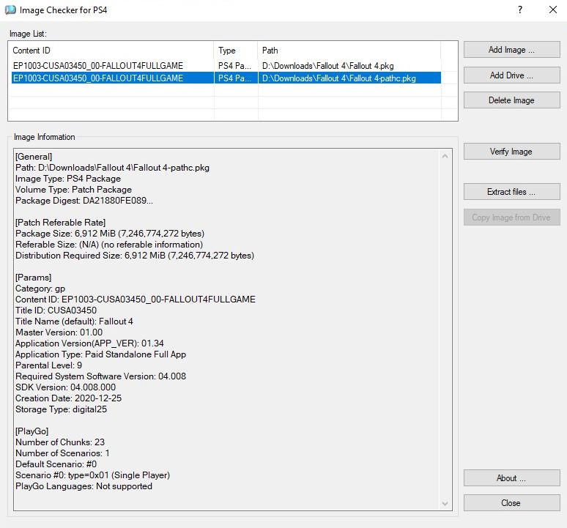The width and height of the screenshot is (567, 528).
Task: Click the Package Digest line
Action: coord(84,201)
